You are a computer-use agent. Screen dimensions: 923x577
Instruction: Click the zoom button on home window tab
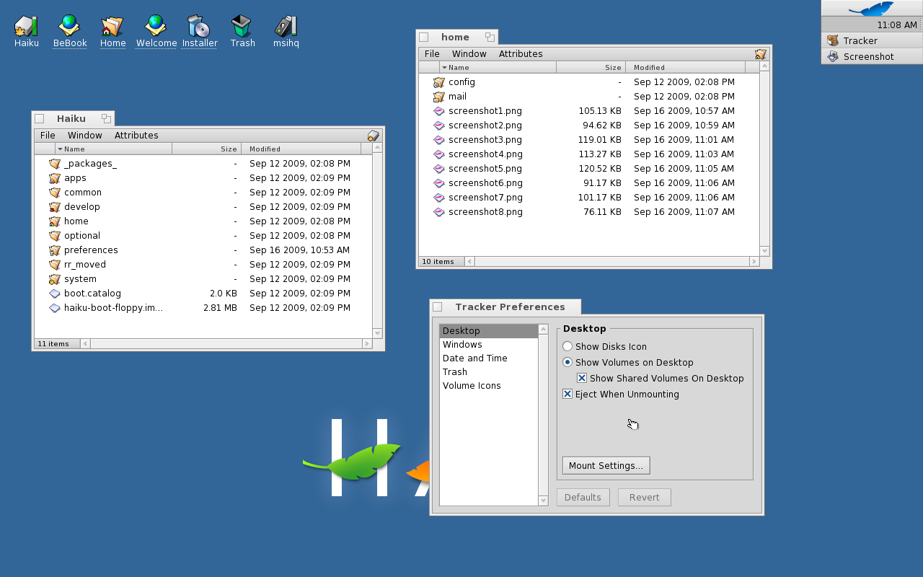click(x=490, y=37)
